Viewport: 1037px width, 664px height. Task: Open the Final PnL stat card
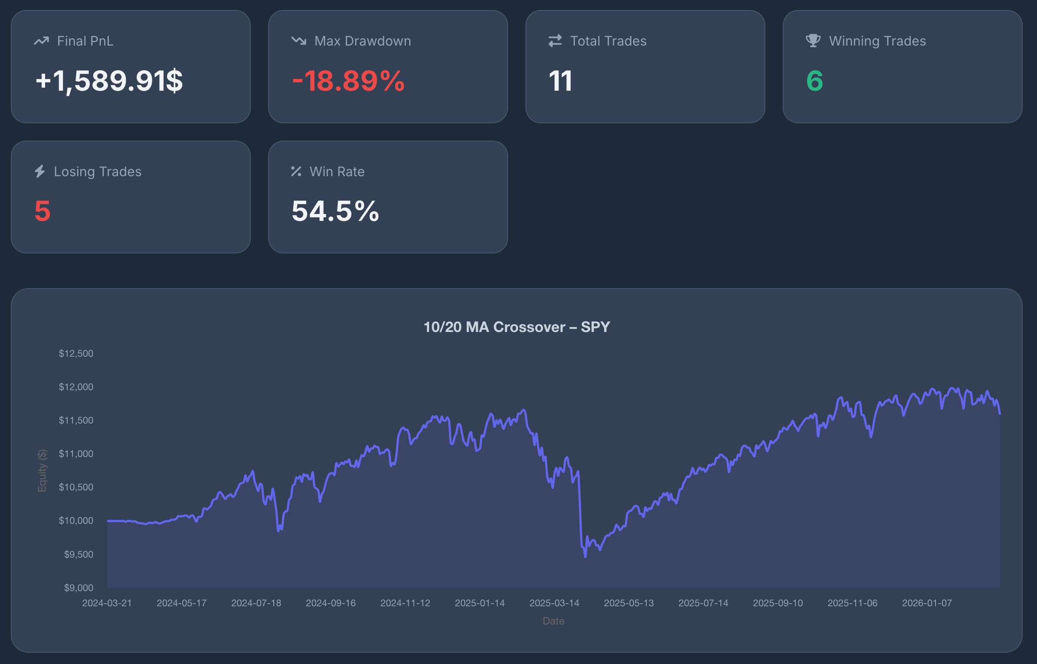point(131,67)
